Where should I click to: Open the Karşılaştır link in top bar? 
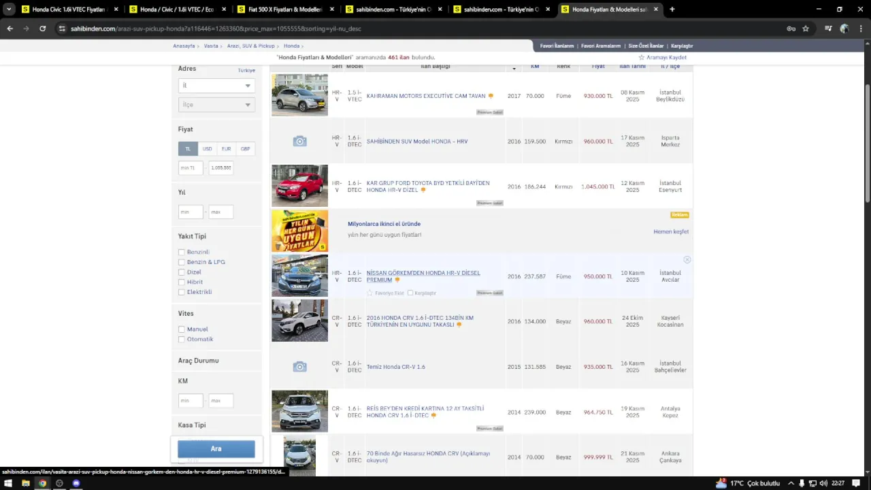point(682,46)
